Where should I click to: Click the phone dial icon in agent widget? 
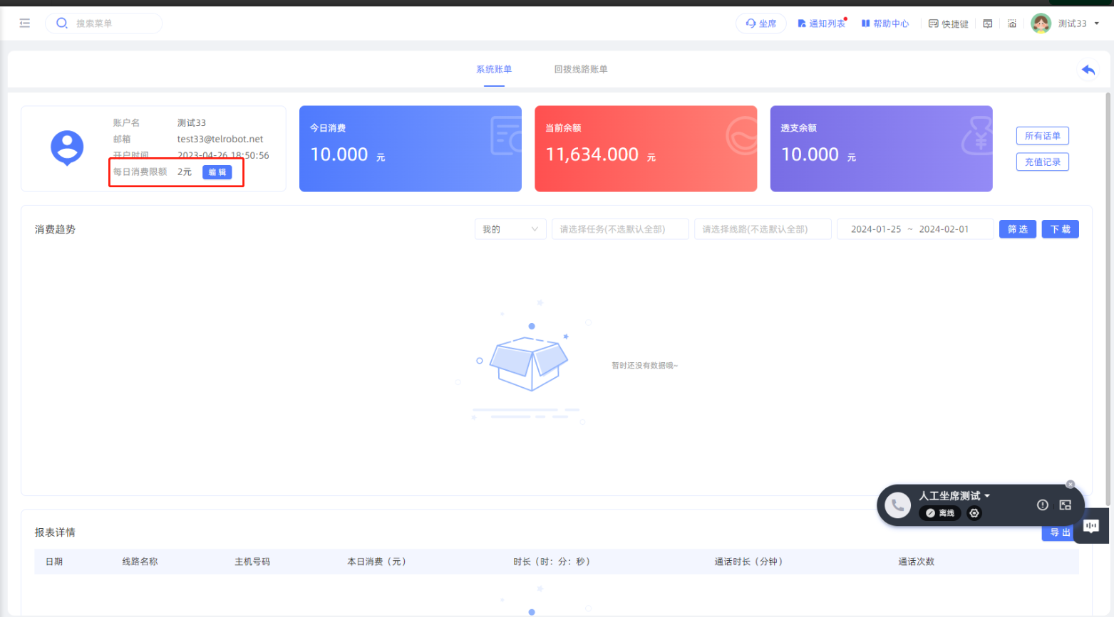coord(897,505)
